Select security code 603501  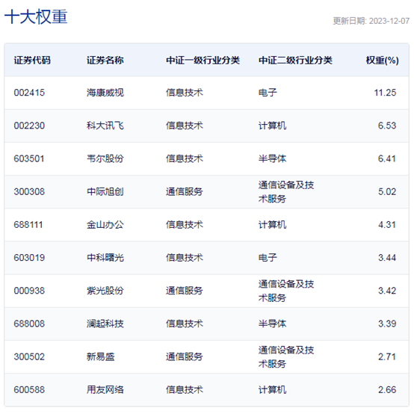tap(29, 158)
